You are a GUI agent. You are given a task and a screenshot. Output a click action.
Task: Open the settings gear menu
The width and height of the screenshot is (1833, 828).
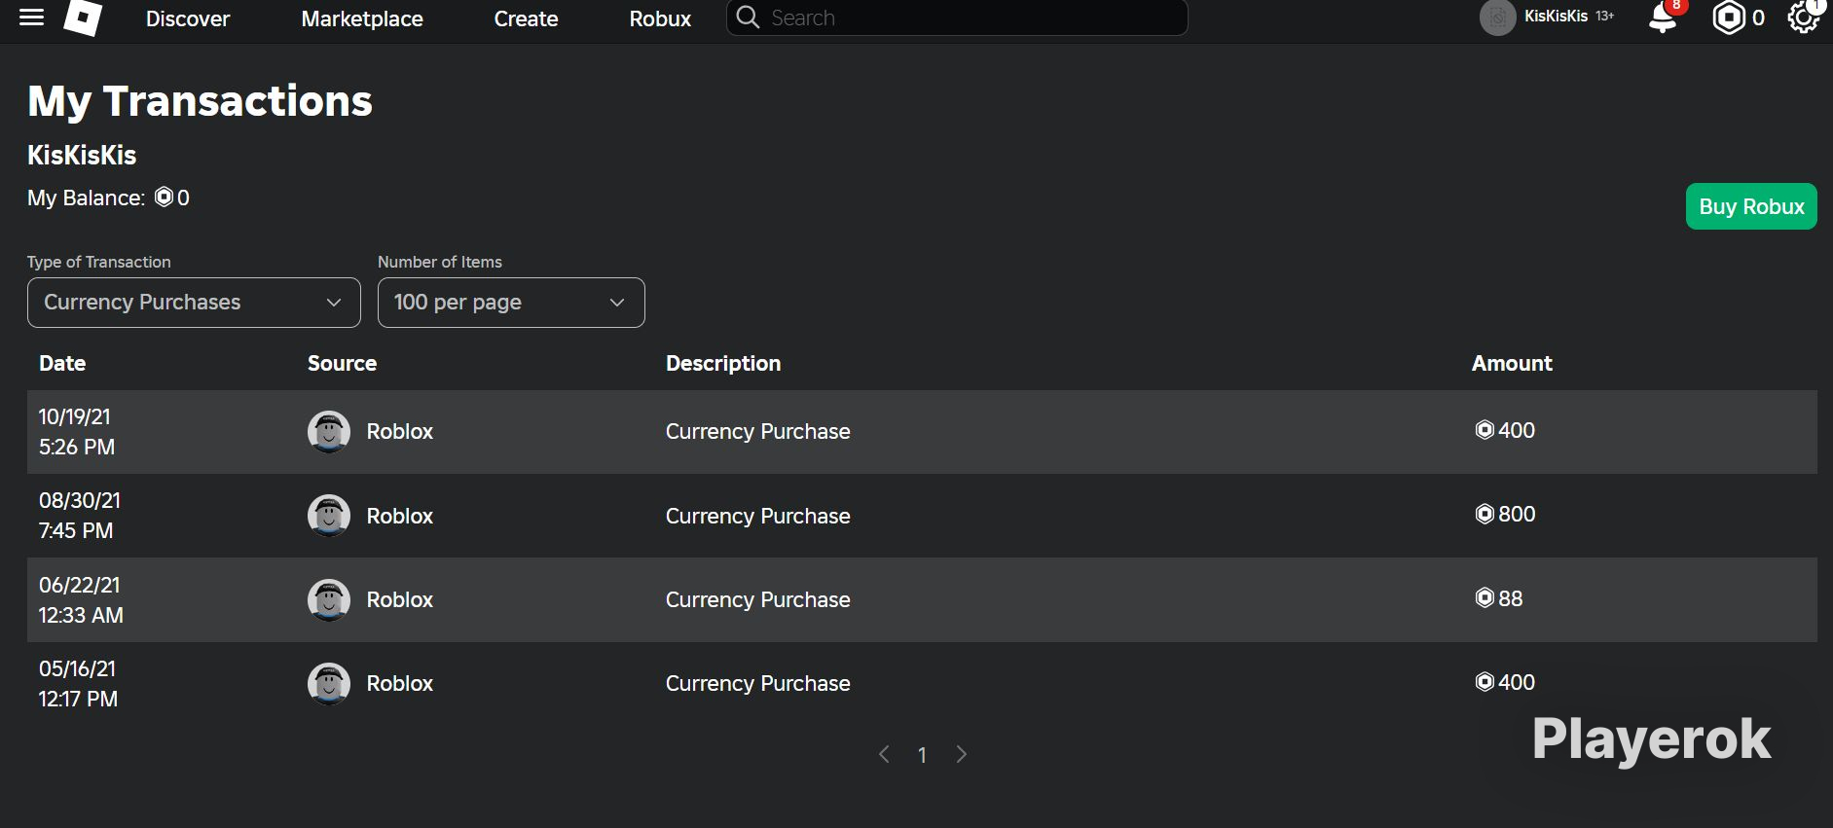point(1804,18)
